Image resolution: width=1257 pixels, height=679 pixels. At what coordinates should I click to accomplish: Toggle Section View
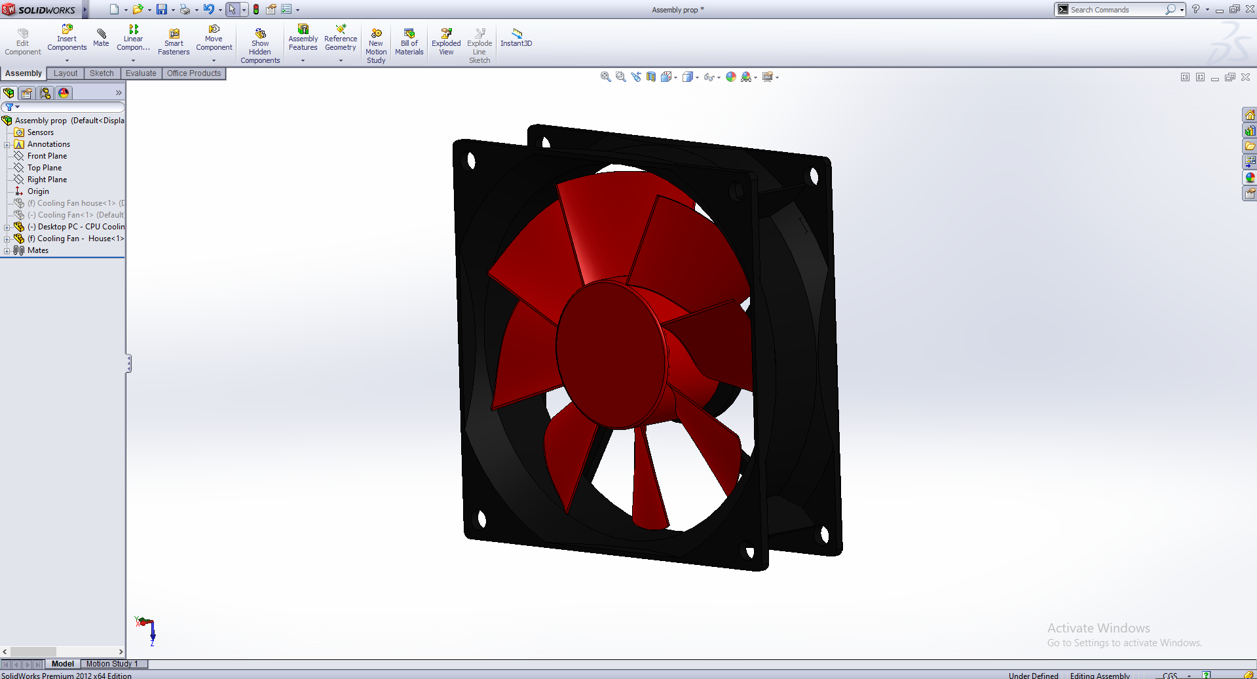651,77
